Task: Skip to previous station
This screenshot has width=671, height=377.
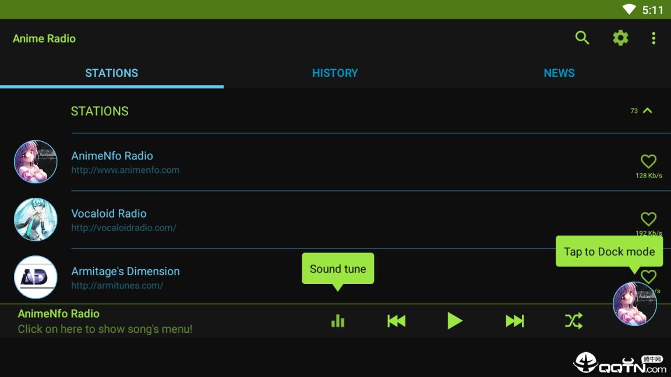Action: 396,321
